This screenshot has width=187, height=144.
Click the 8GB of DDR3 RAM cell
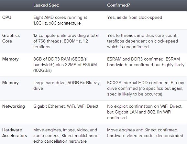point(65,65)
